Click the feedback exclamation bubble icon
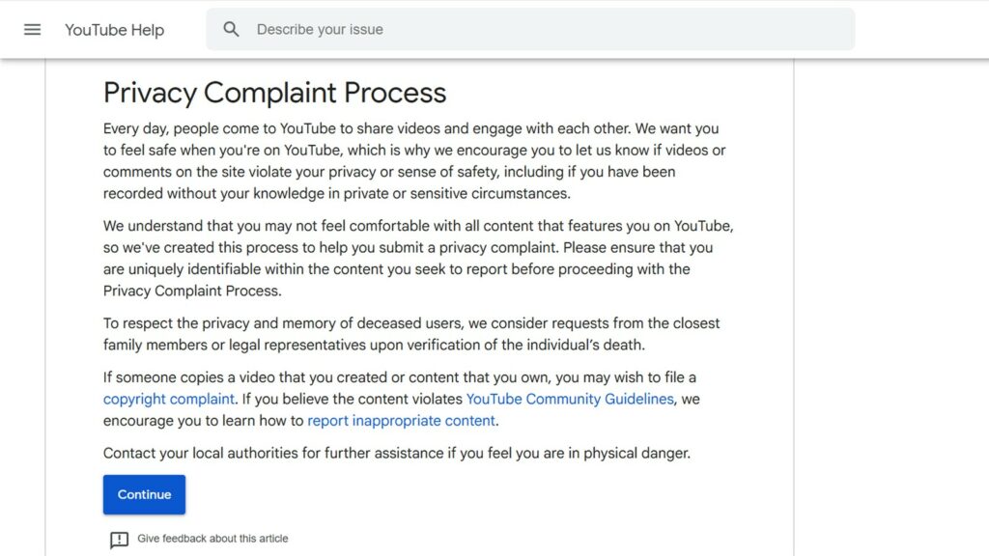This screenshot has height=556, width=989. 119,540
